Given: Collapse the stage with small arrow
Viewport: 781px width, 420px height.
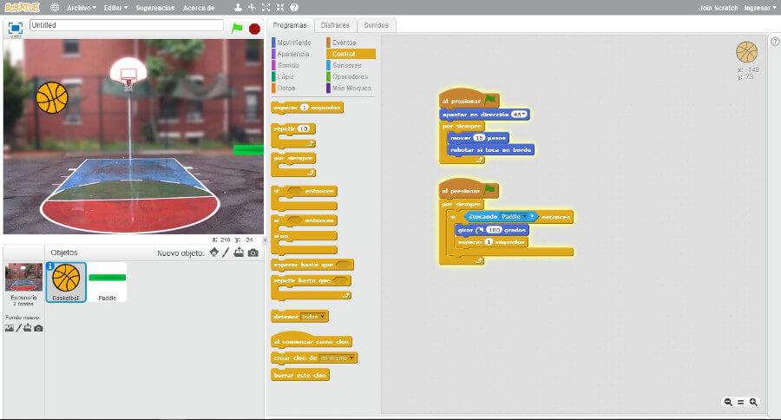Looking at the screenshot, I should click(x=265, y=240).
